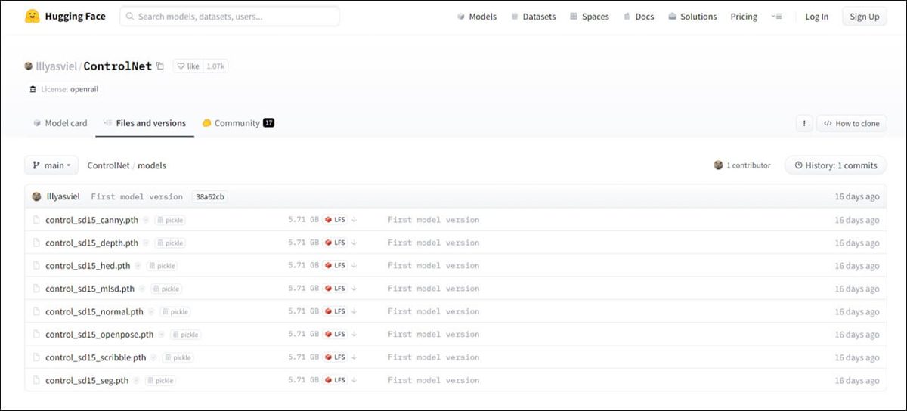Click the three-dot more options icon
Screen dimensions: 907x411
pos(804,123)
